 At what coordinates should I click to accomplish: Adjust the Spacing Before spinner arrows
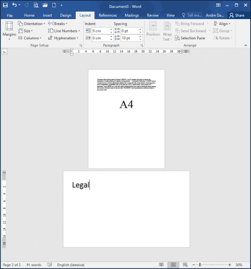(140, 31)
